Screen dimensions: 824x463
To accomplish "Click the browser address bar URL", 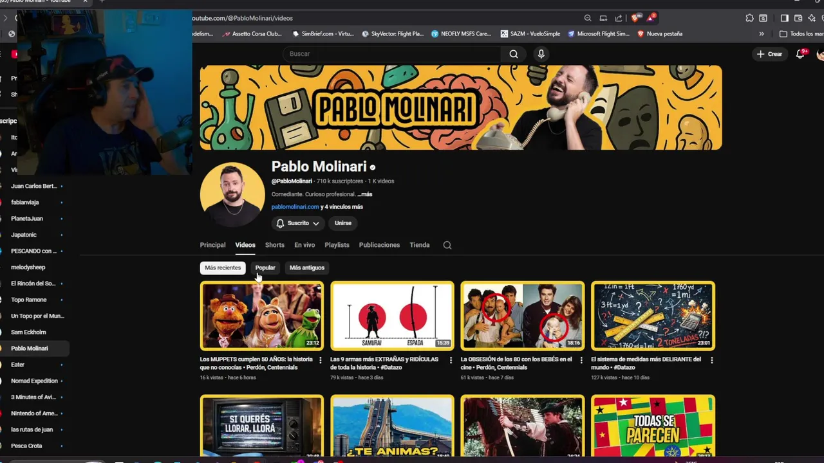I will [243, 18].
